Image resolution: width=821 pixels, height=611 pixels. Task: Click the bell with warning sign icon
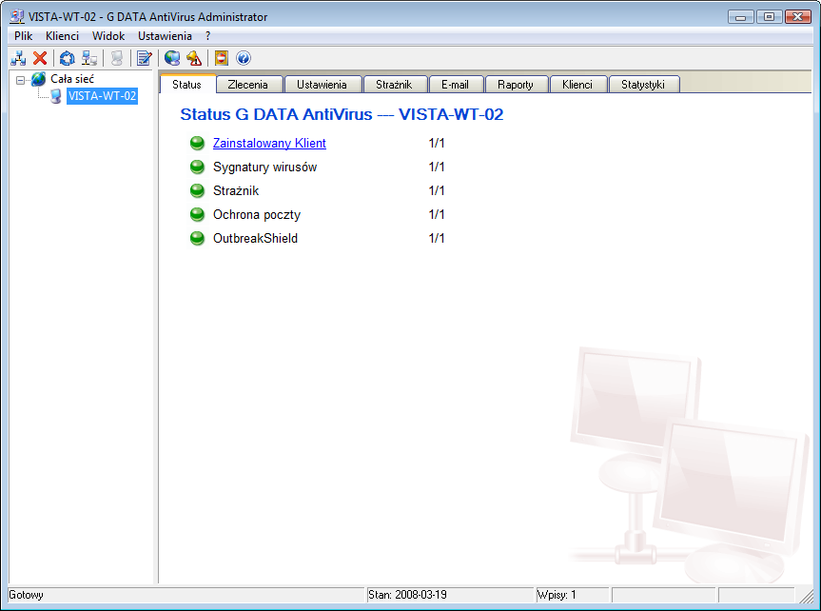194,58
